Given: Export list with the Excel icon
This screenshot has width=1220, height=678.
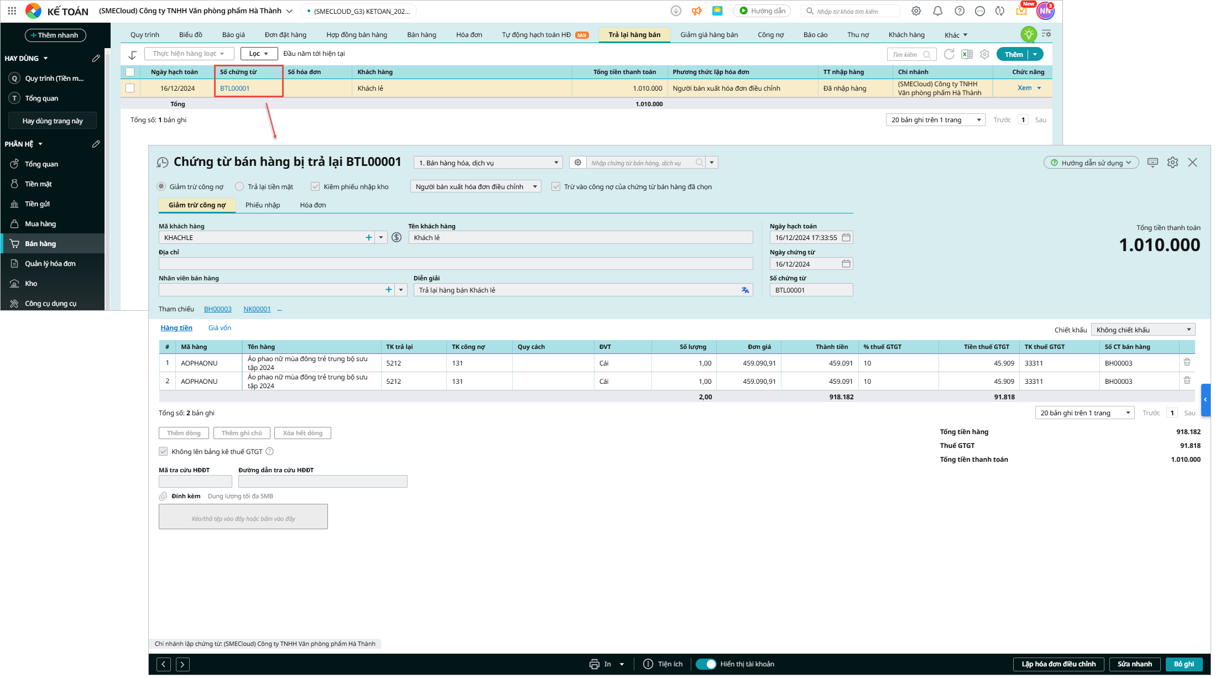Looking at the screenshot, I should (x=967, y=54).
